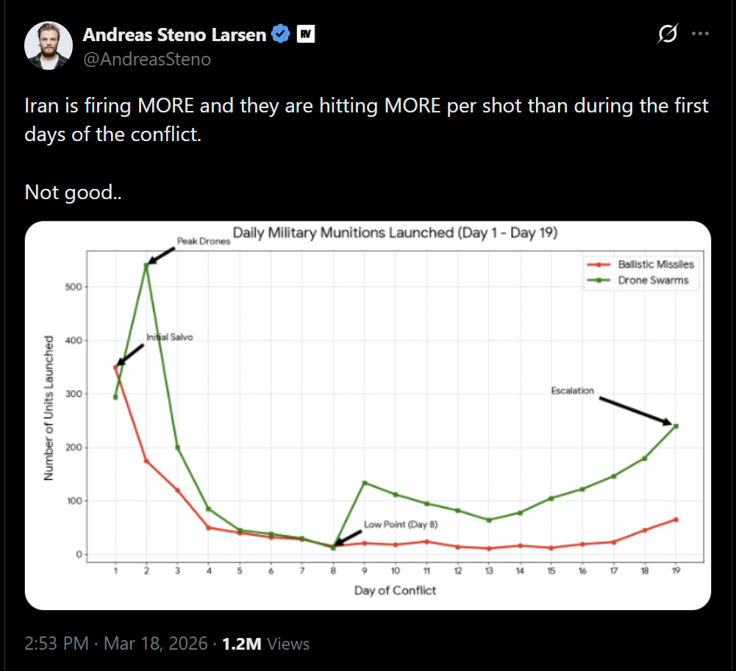Click the RV affiliation badge icon

(x=305, y=35)
